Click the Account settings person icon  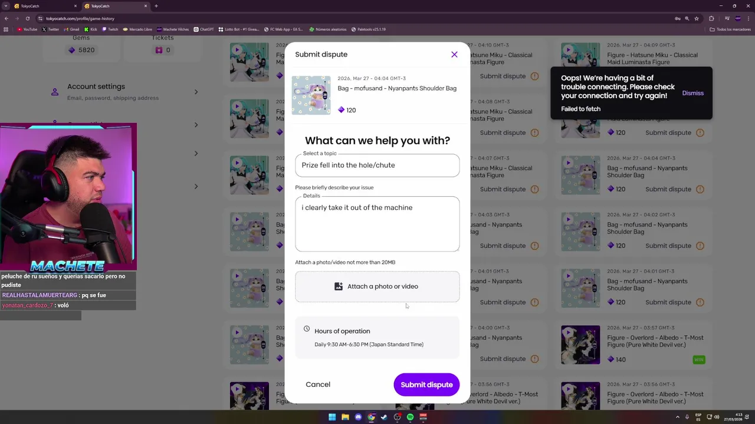(55, 92)
